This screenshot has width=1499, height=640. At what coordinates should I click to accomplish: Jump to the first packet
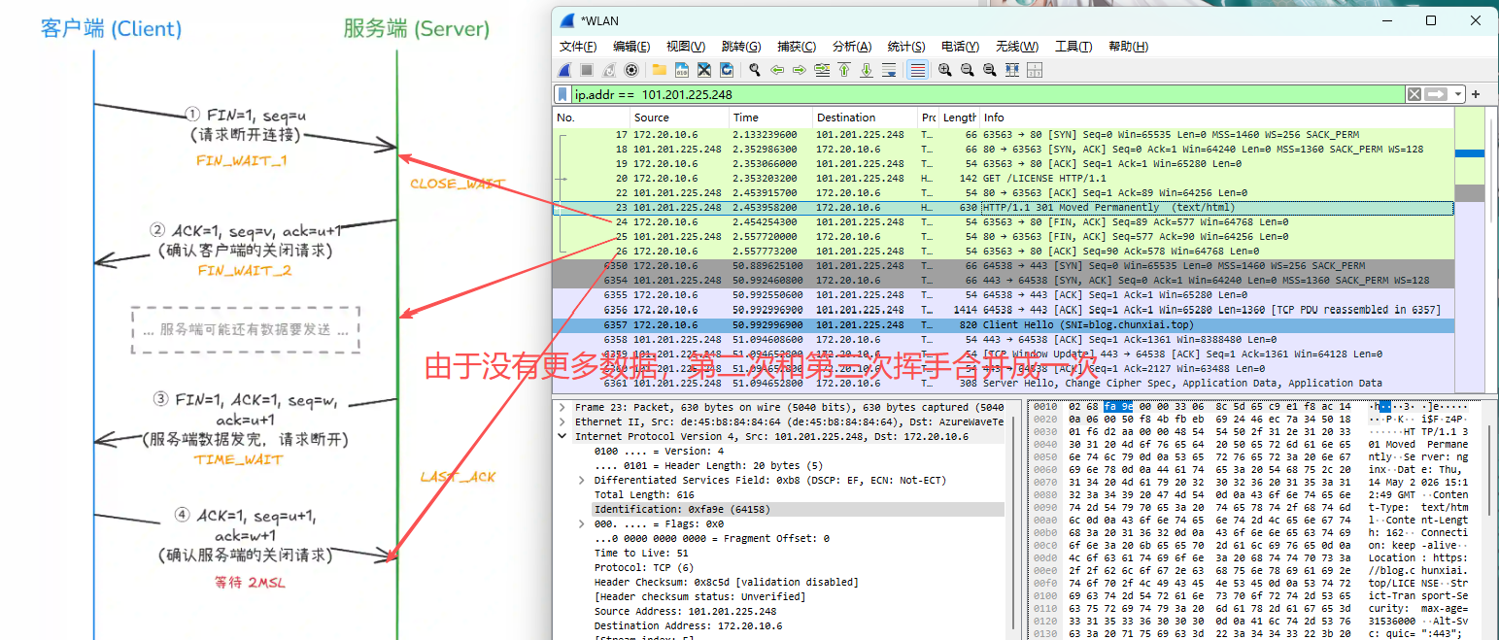(x=844, y=70)
